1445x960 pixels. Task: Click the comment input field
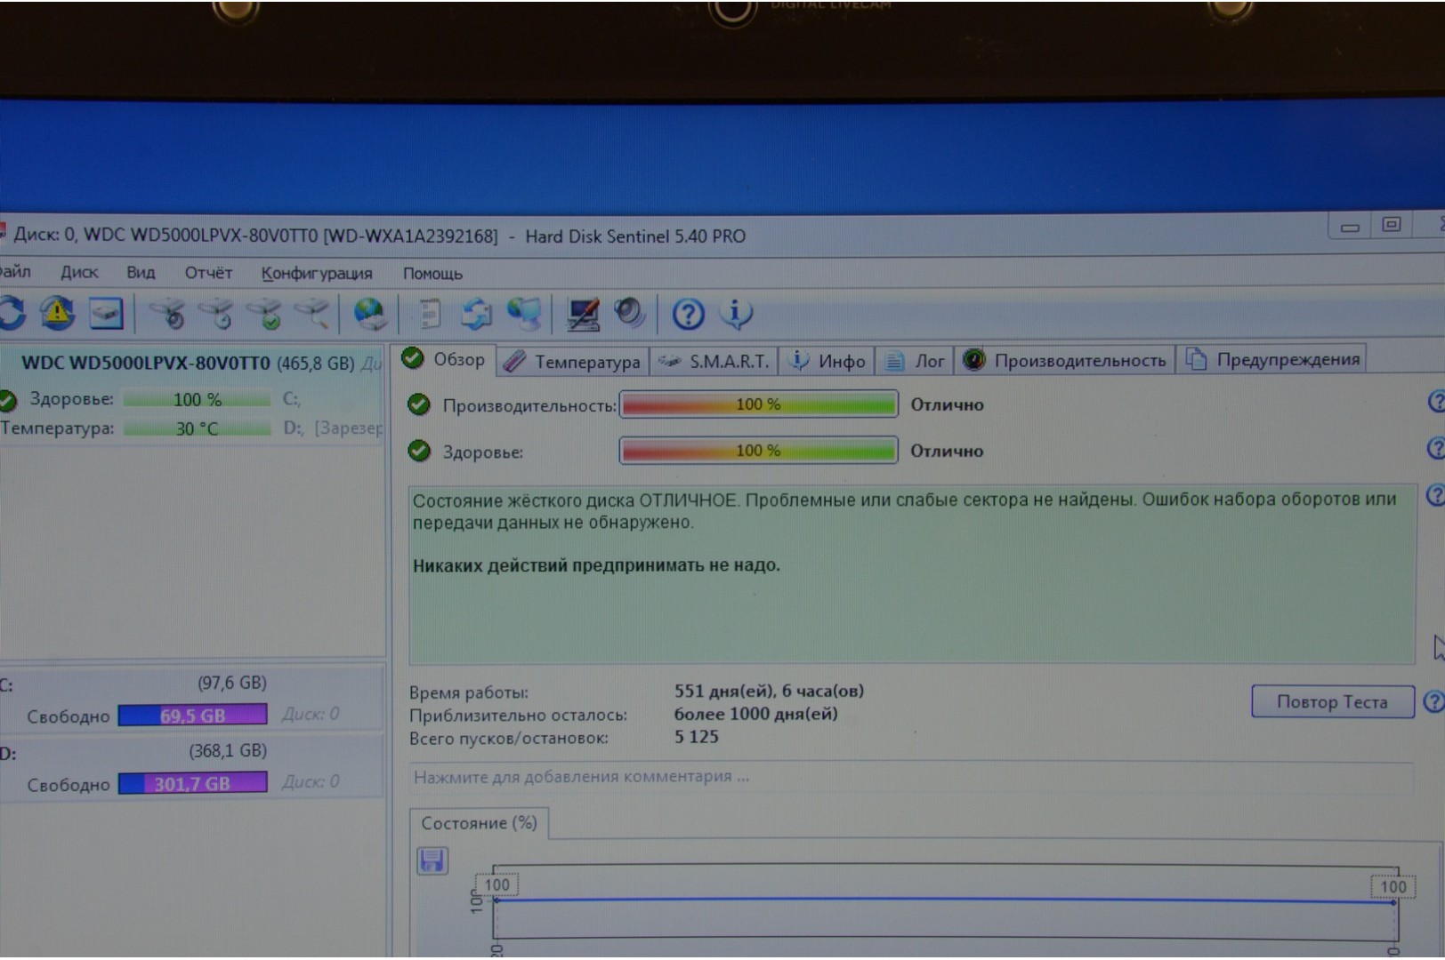tap(908, 777)
